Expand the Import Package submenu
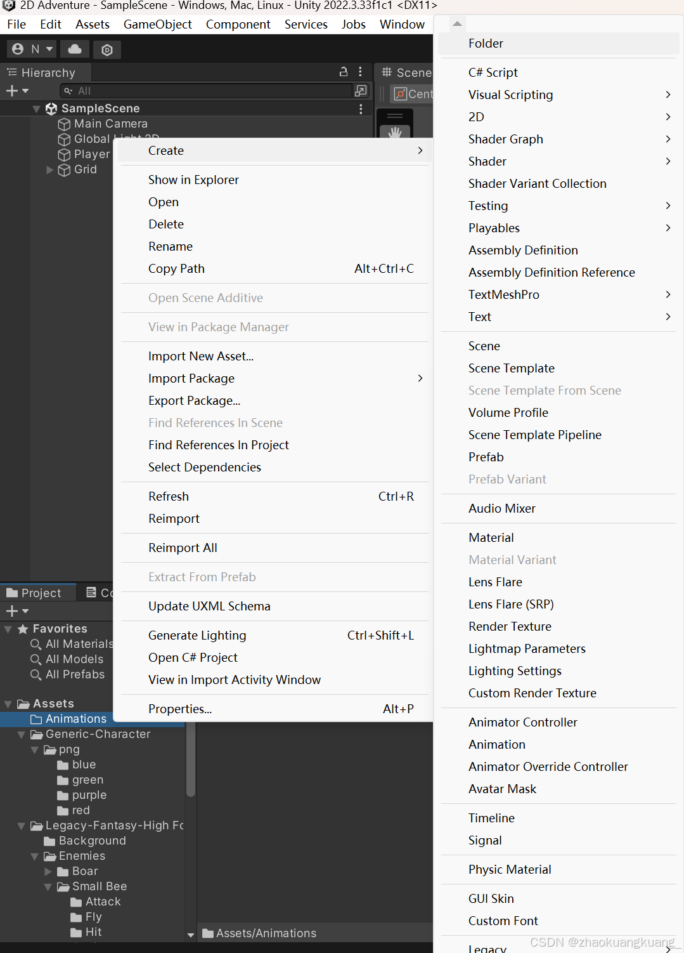This screenshot has width=684, height=953. point(274,378)
